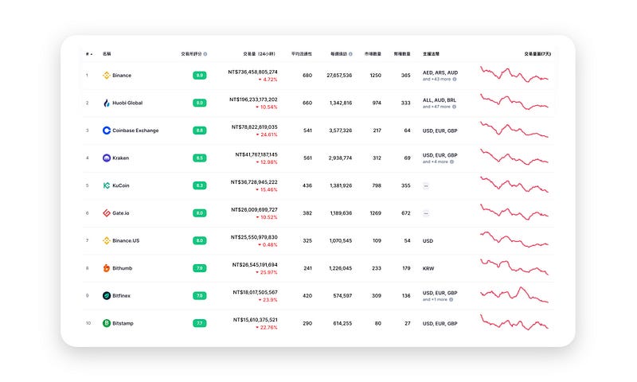The height and width of the screenshot is (382, 637).
Task: Click the KuCoin logo icon
Action: 107,185
